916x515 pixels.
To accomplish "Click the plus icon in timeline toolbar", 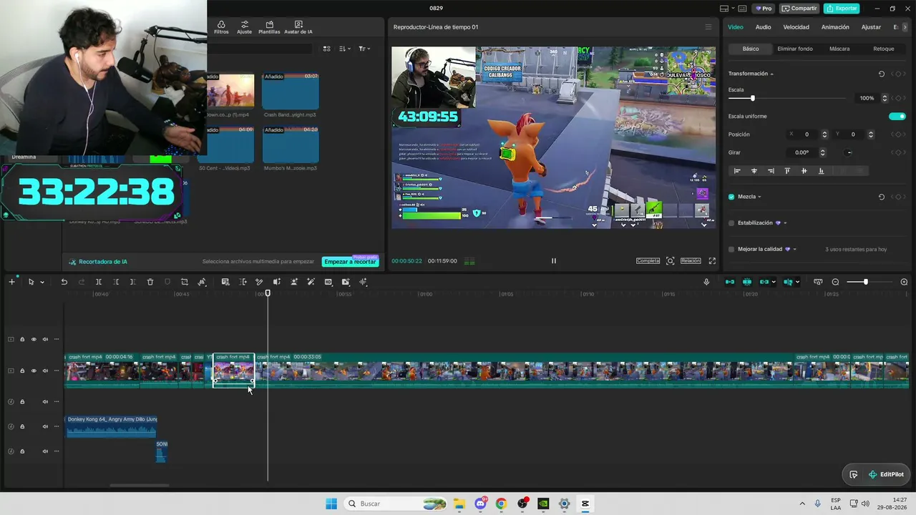I will [11, 282].
